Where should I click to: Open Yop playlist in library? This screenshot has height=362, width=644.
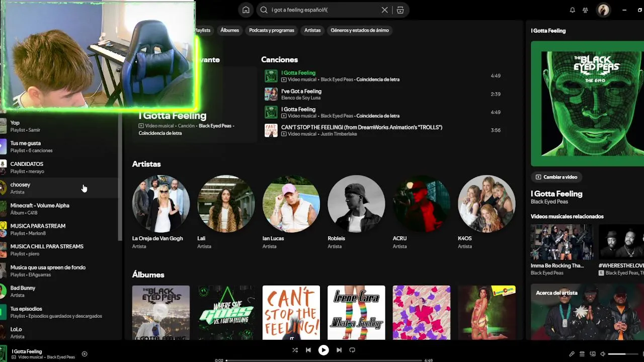tap(58, 126)
